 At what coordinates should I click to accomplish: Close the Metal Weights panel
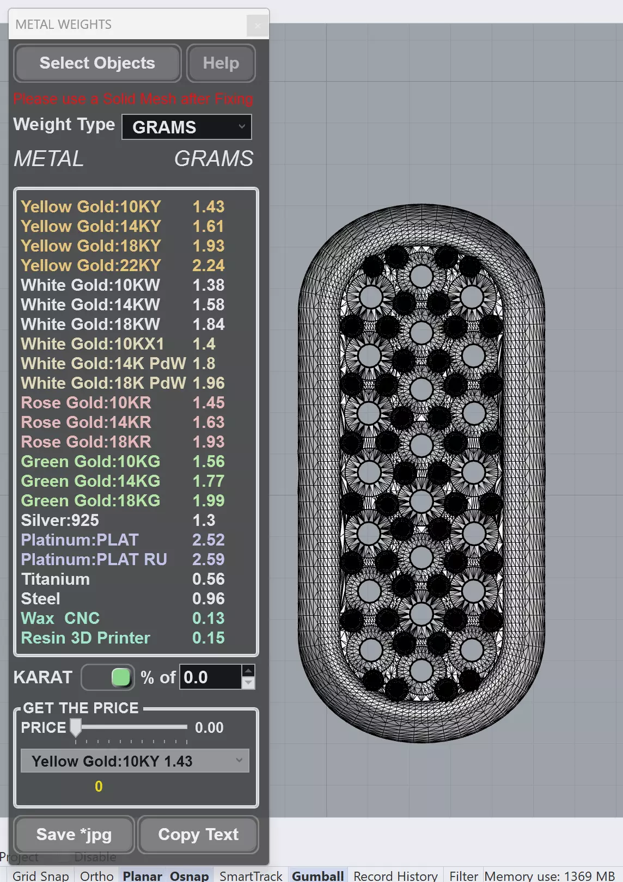[x=258, y=25]
